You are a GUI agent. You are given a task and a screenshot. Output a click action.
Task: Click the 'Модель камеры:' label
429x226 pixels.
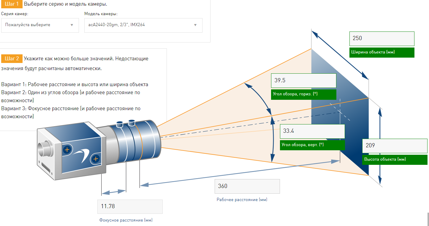coord(101,14)
